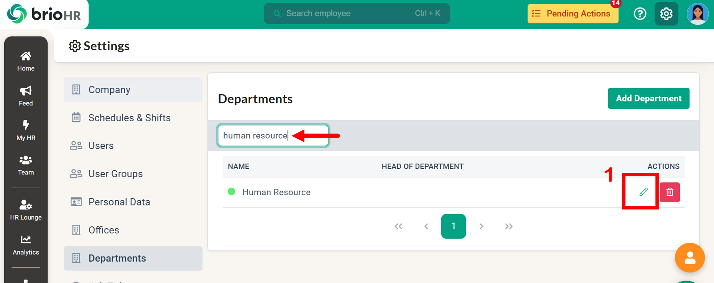Screen dimensions: 714x283
Task: Go to the next page arrow
Action: [x=481, y=226]
